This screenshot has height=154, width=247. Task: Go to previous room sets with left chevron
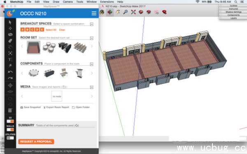point(22,46)
